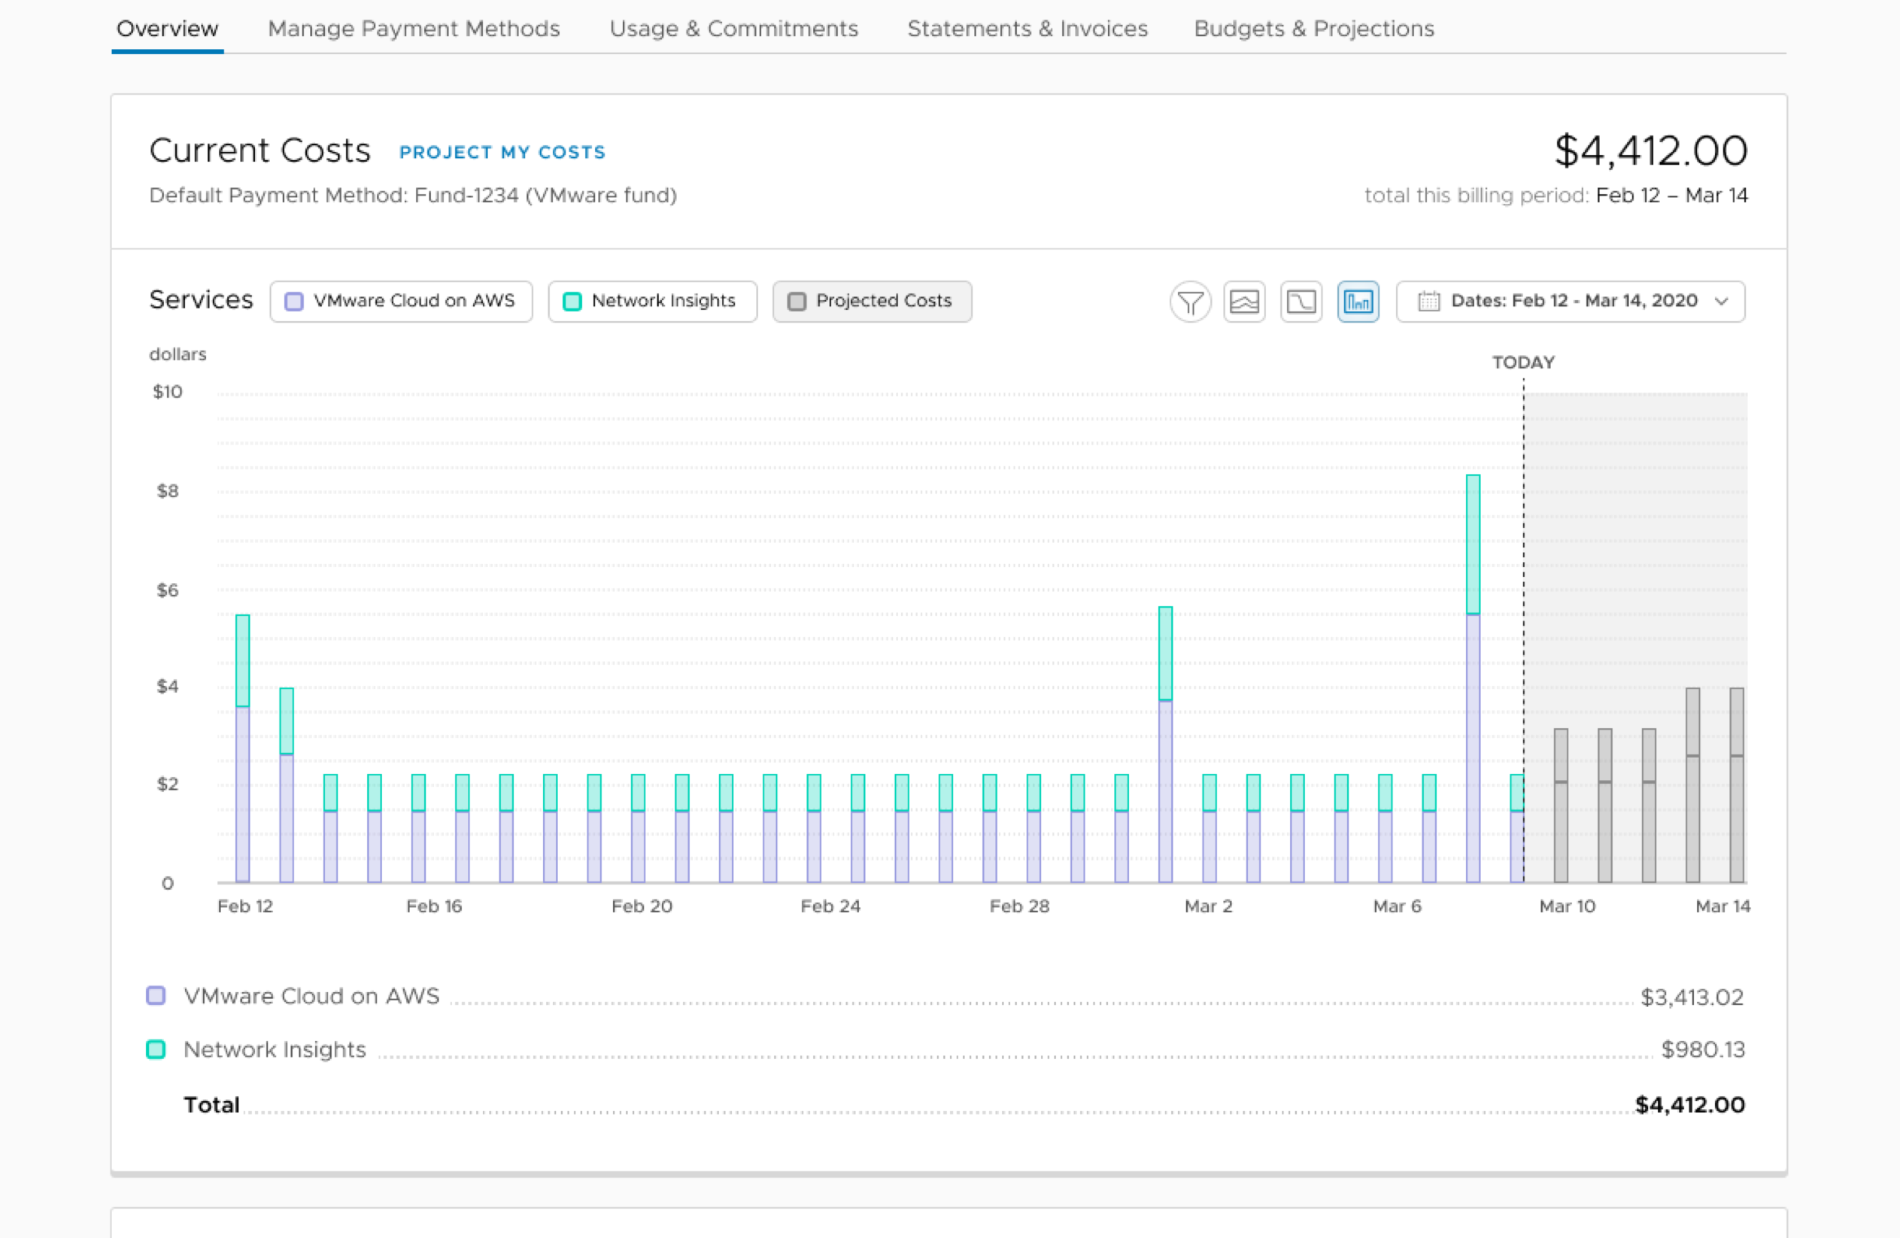Click the first gray projected bar after TODAY
The width and height of the screenshot is (1900, 1238).
click(x=1561, y=806)
